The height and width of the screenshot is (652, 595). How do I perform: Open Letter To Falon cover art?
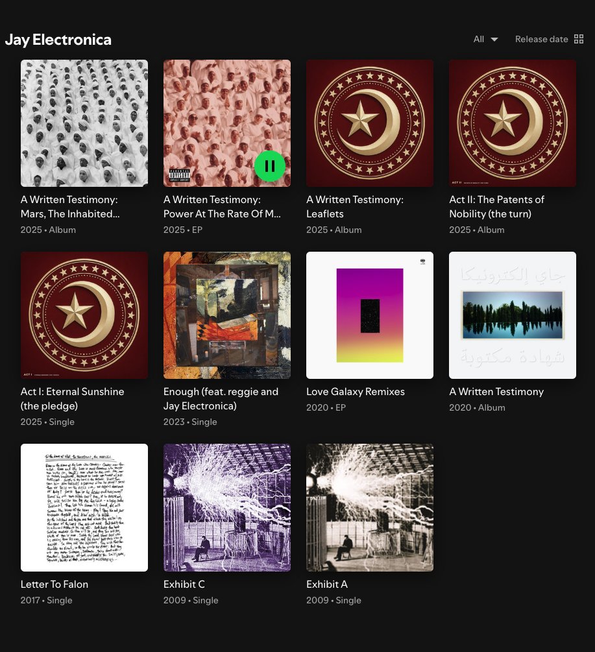coord(84,508)
